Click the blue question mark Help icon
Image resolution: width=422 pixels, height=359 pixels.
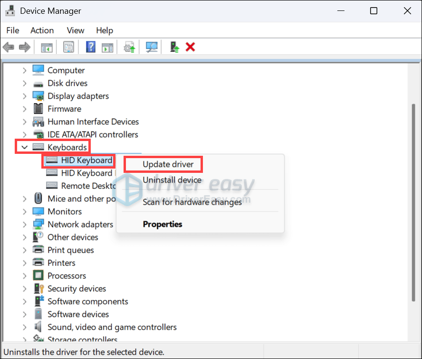(91, 47)
